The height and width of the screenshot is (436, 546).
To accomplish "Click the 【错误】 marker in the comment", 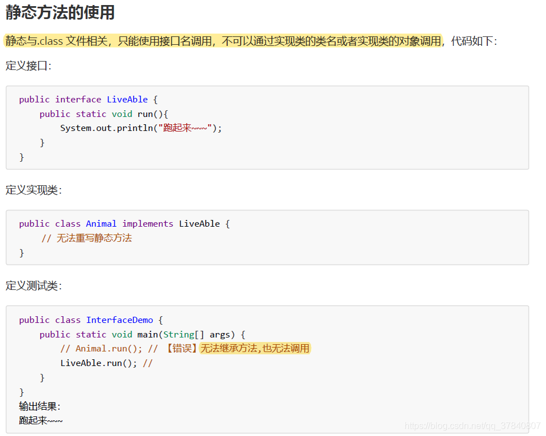I will 181,349.
